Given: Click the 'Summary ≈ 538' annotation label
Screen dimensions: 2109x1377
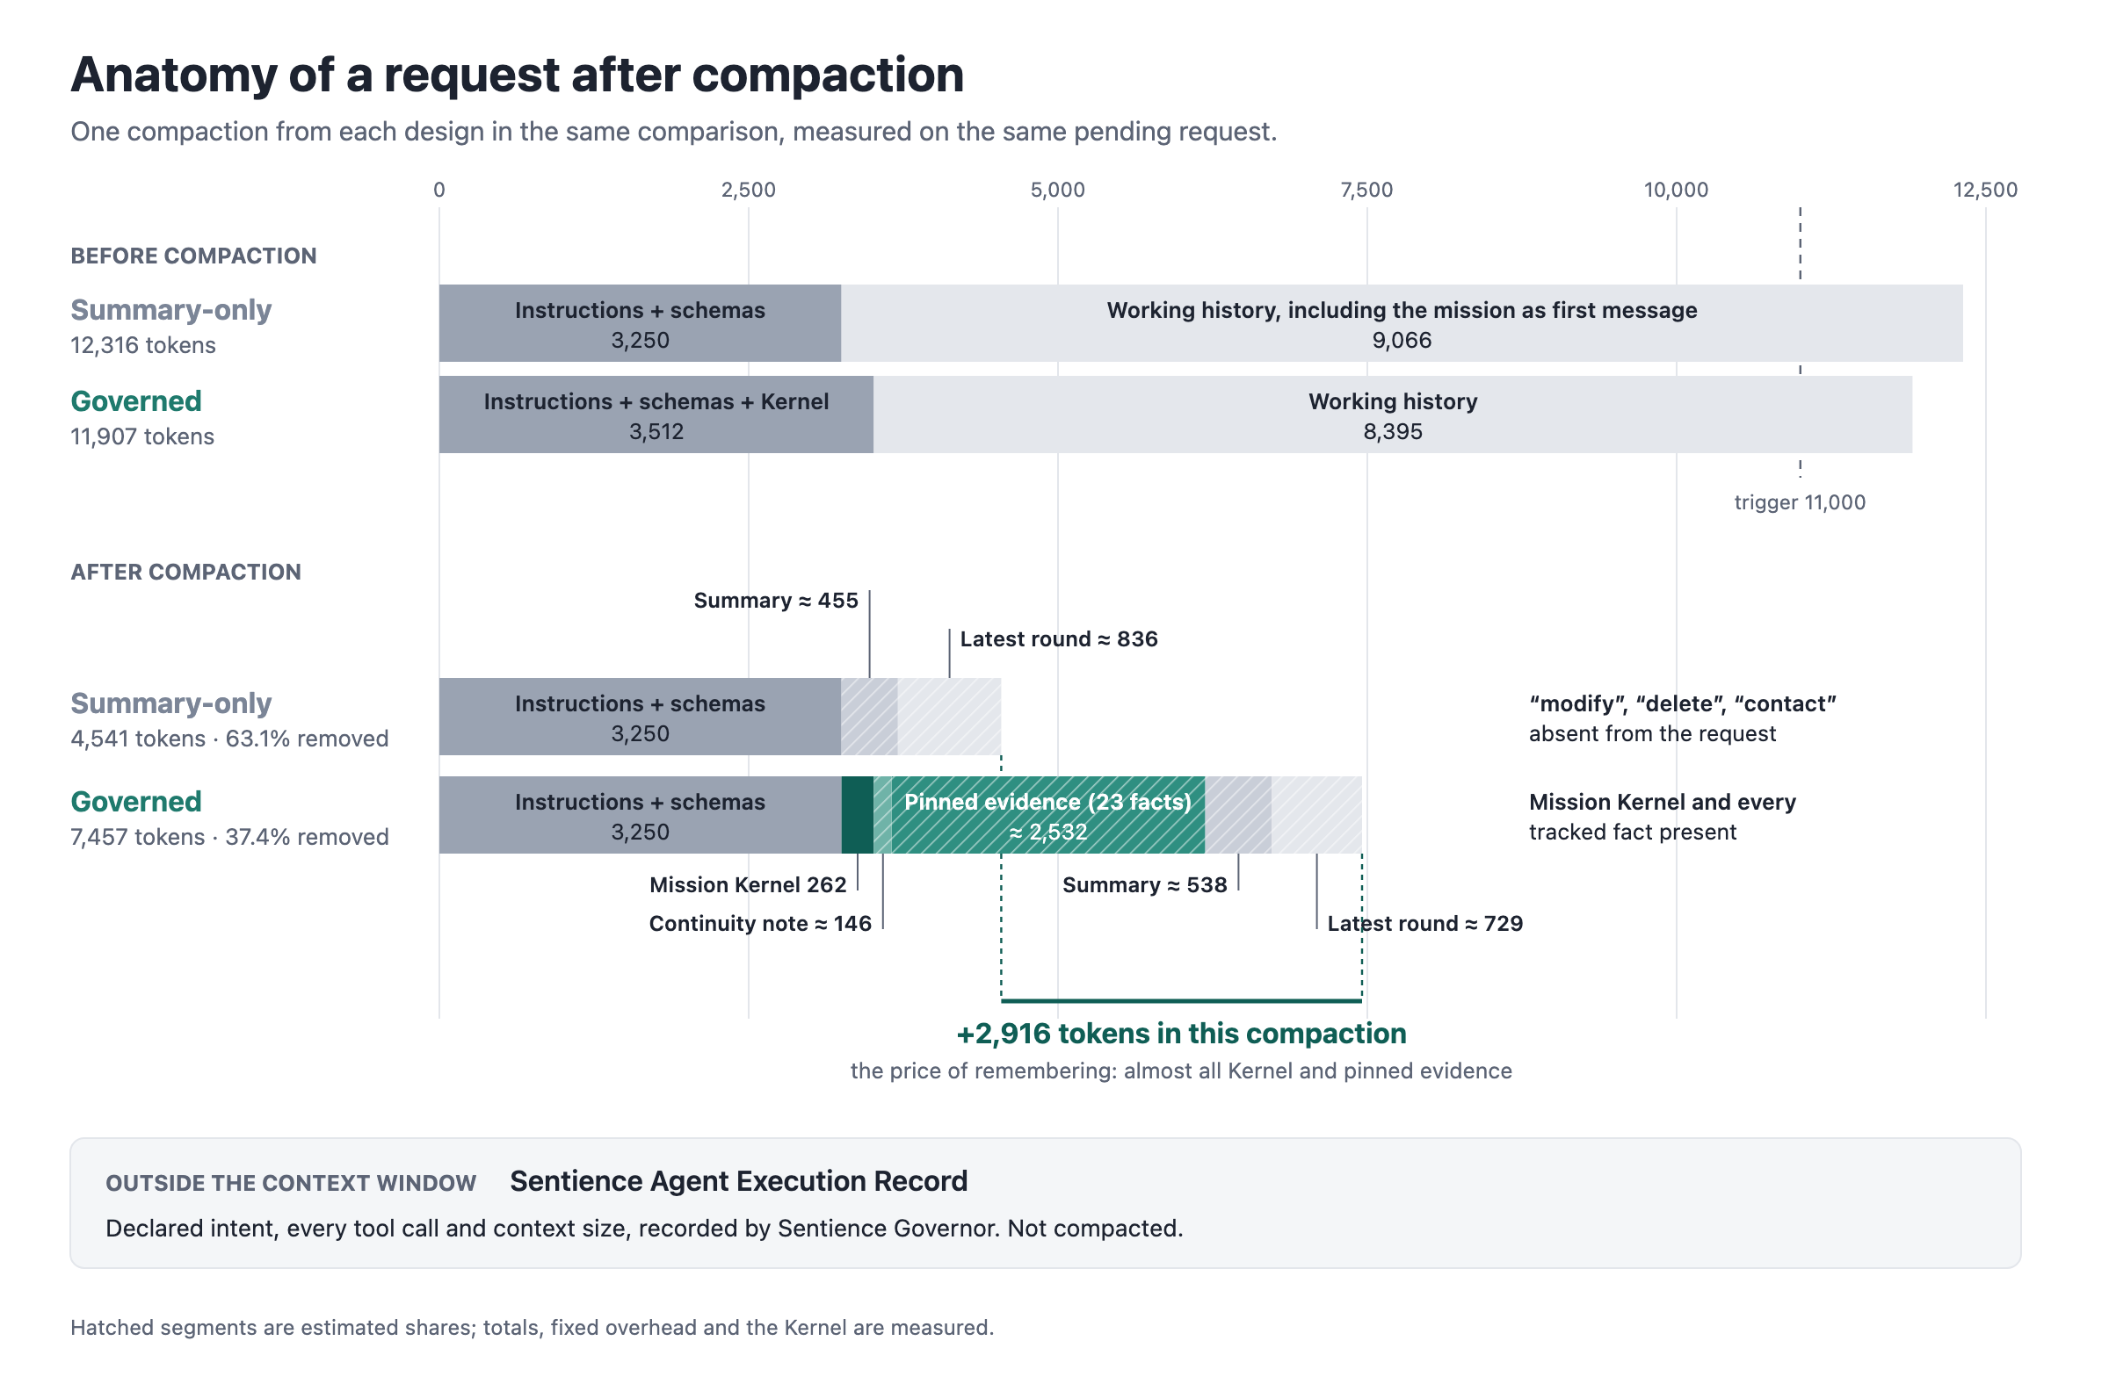Looking at the screenshot, I should 1145,884.
